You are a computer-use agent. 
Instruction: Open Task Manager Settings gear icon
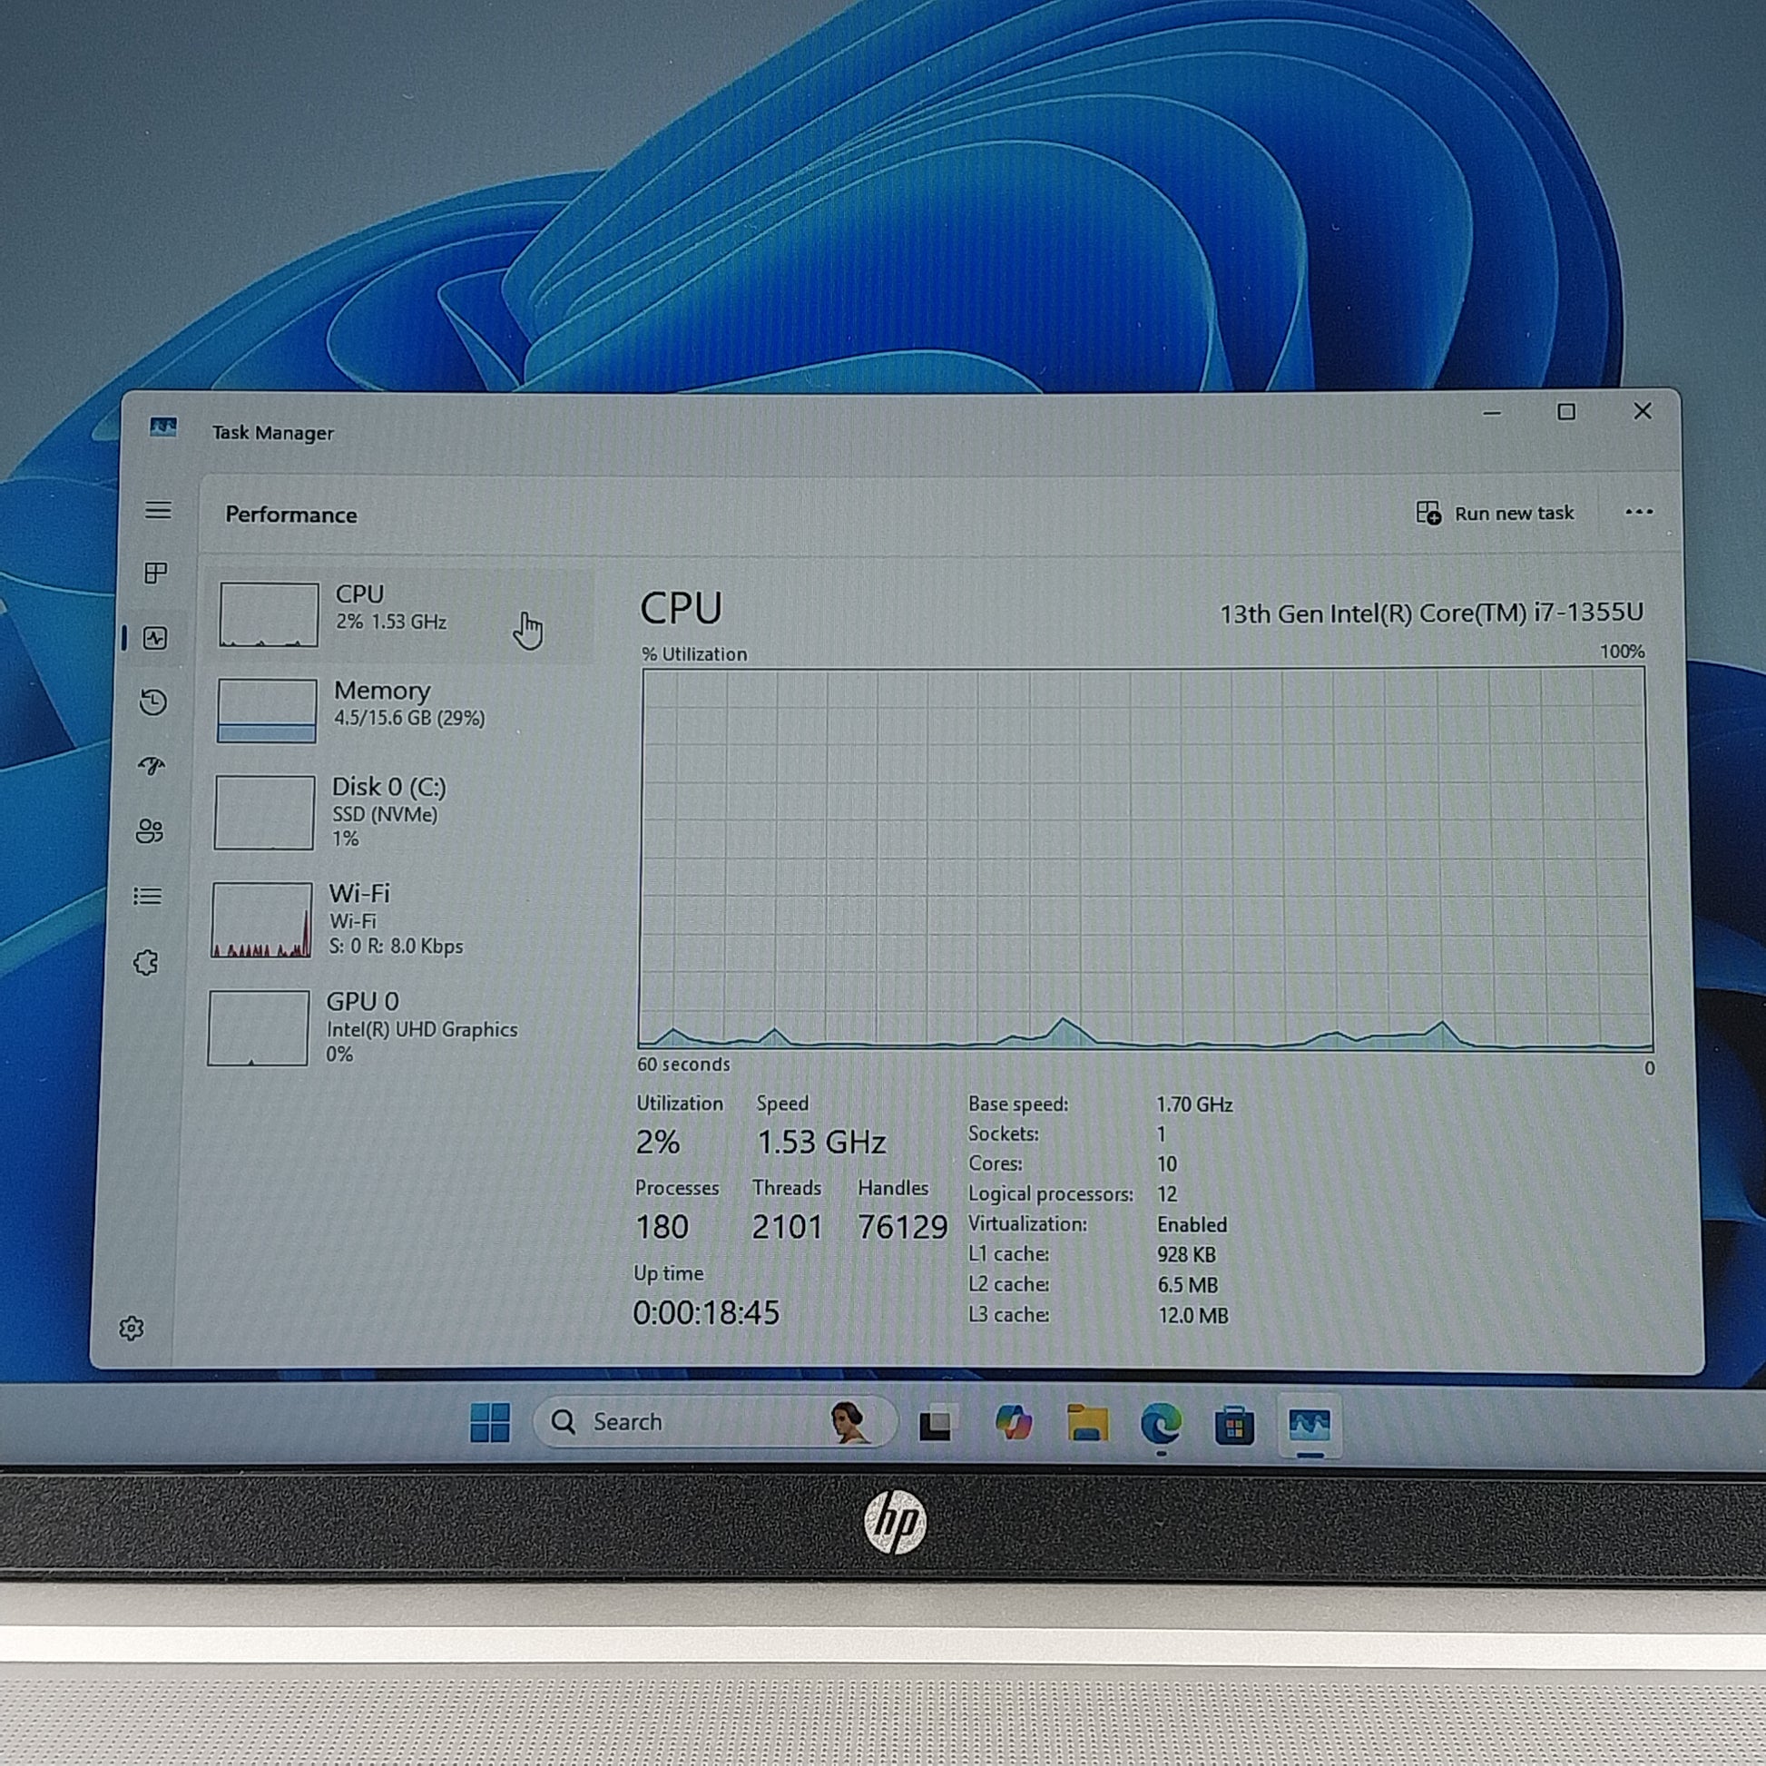click(x=132, y=1329)
